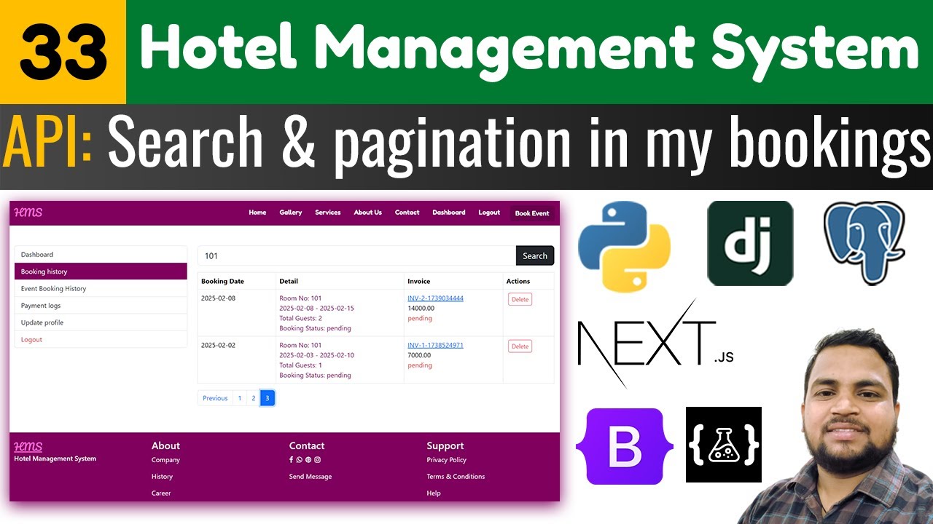Open invoice link INV-1-1738524971

coord(435,346)
